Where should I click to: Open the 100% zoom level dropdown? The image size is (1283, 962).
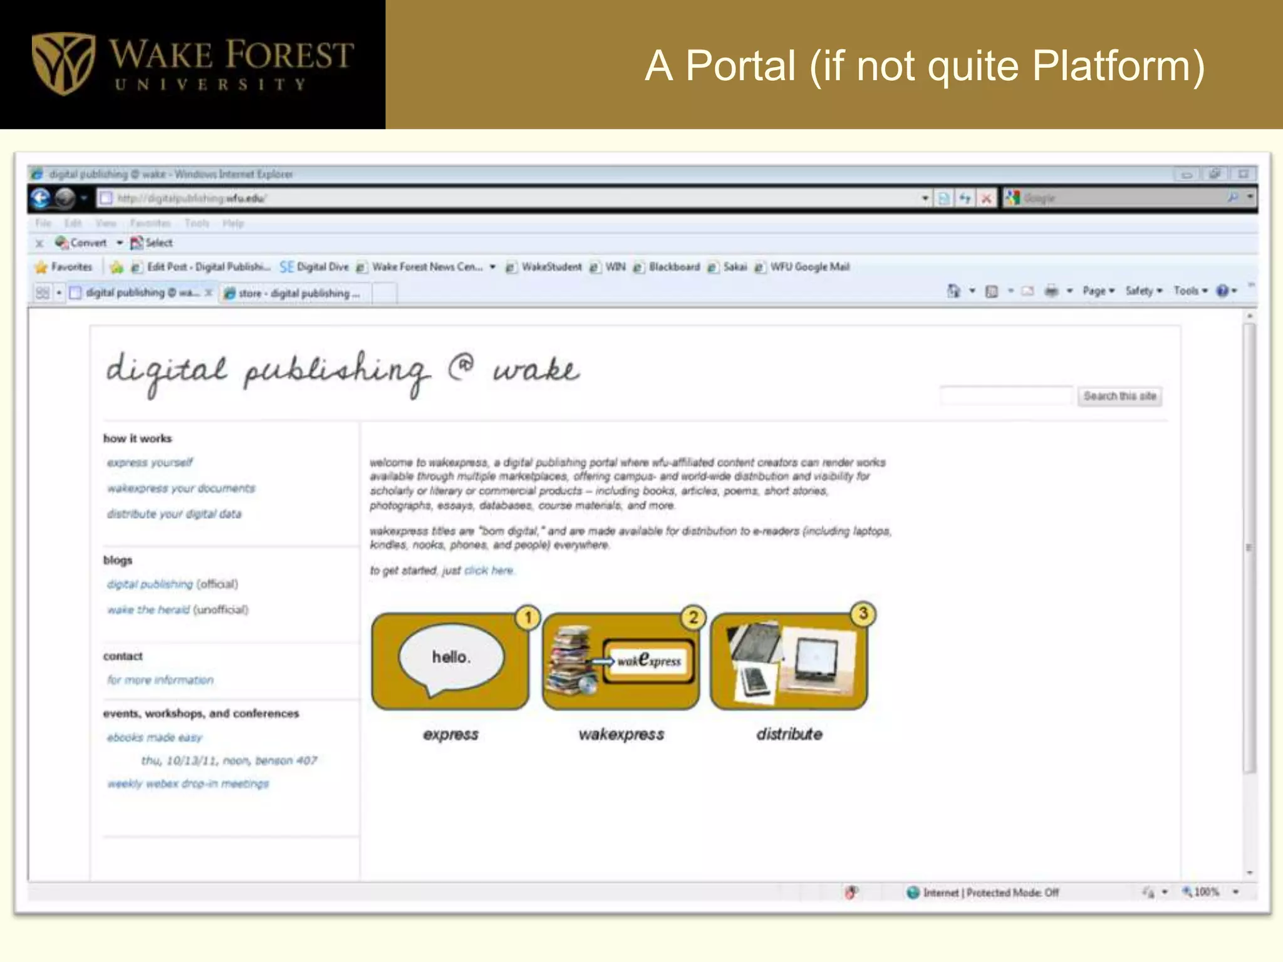point(1236,892)
